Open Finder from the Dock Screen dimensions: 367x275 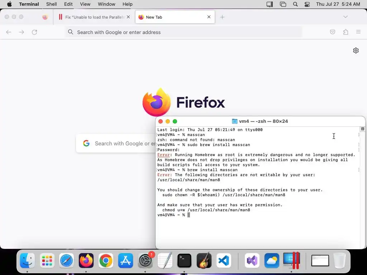[27, 261]
